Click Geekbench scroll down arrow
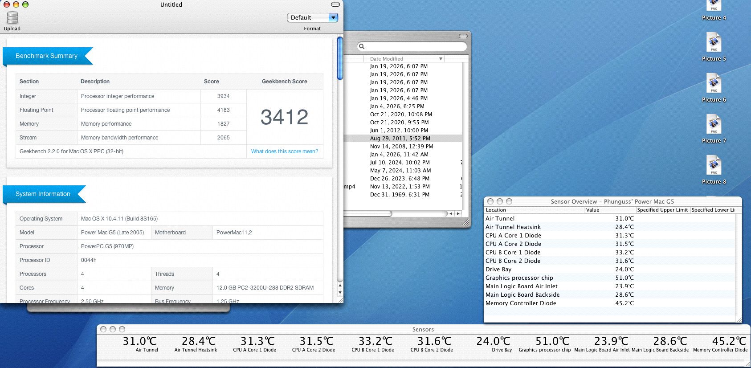This screenshot has width=751, height=368. [x=340, y=293]
